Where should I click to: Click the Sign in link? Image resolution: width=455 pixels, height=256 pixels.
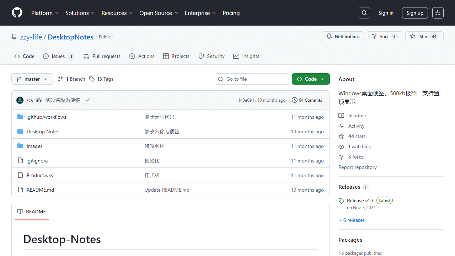tap(386, 13)
